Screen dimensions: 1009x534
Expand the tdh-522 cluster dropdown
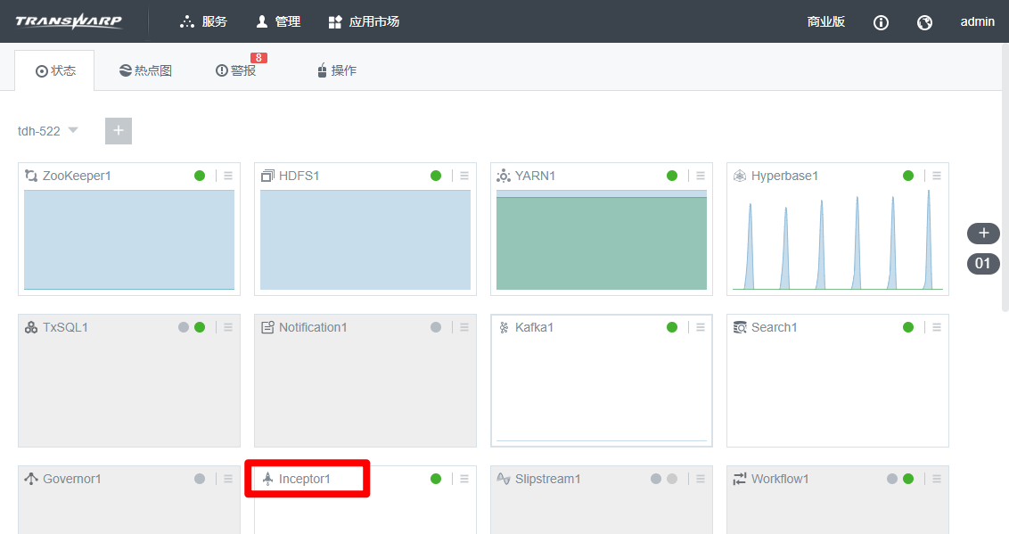pyautogui.click(x=73, y=130)
